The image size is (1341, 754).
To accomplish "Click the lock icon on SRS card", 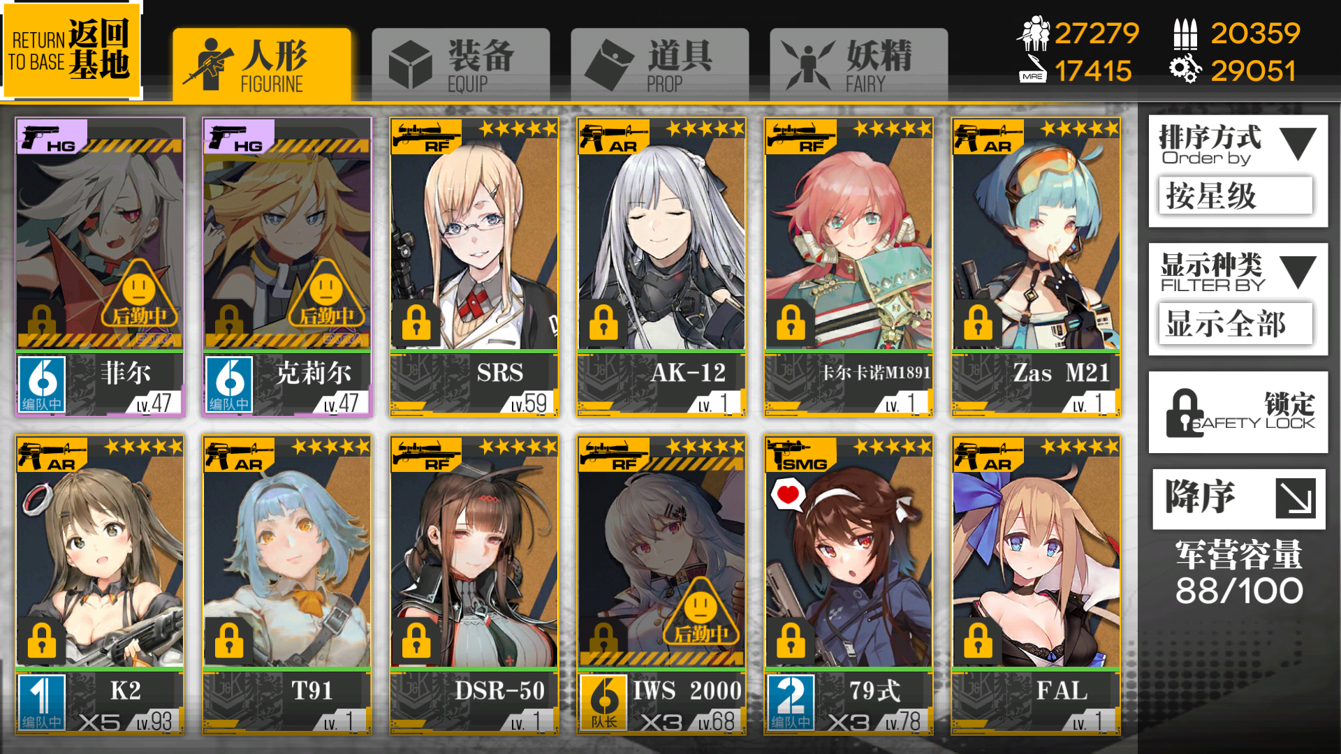I will [x=416, y=322].
